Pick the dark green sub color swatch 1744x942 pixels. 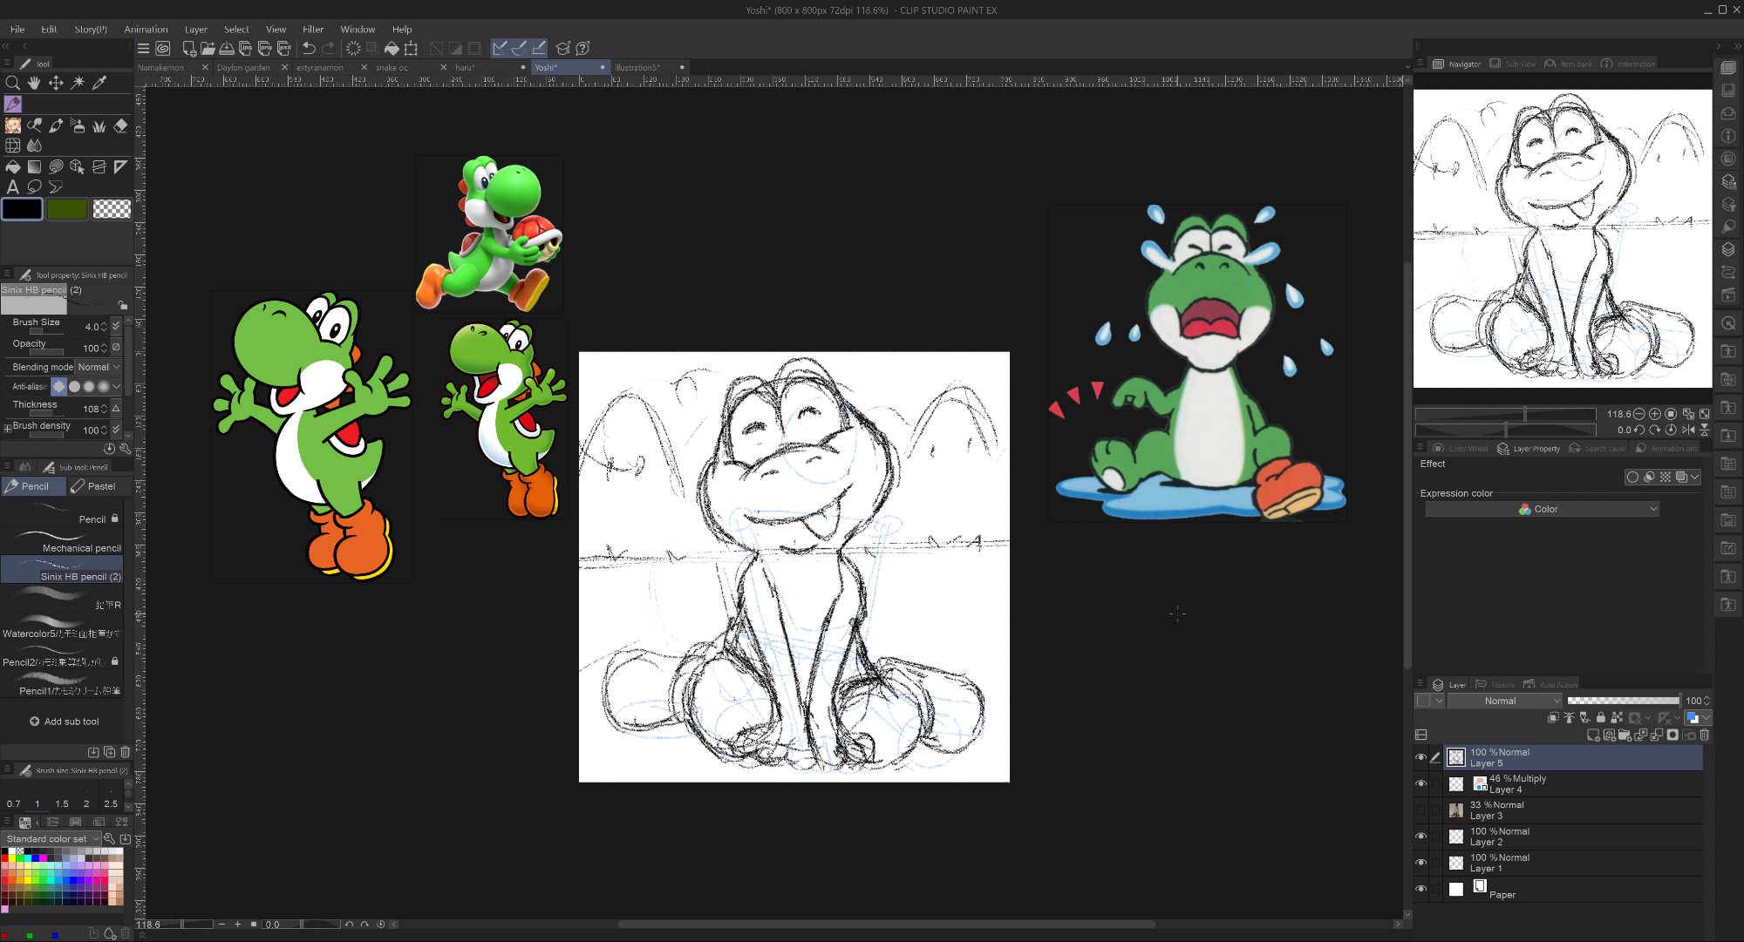[66, 209]
